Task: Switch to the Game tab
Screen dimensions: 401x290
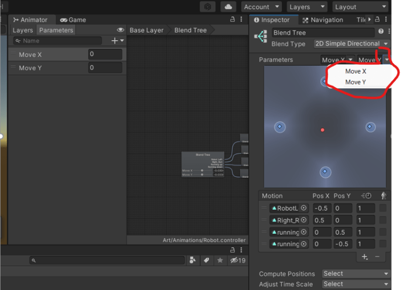Action: pos(73,20)
